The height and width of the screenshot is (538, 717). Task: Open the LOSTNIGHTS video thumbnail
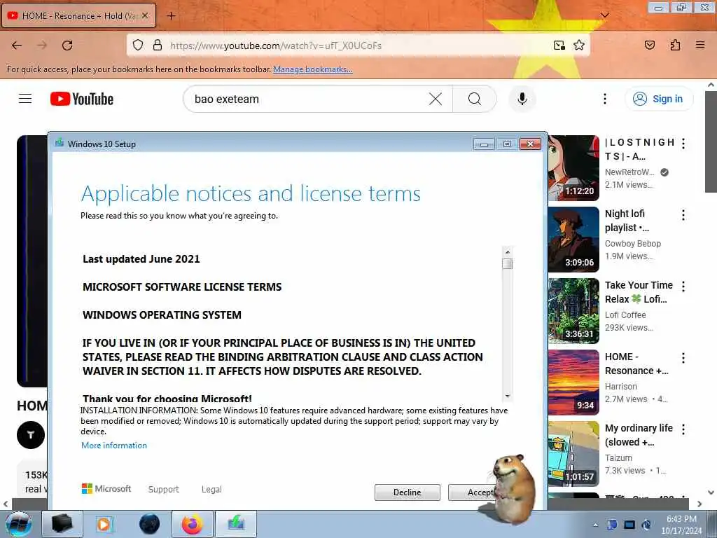573,168
